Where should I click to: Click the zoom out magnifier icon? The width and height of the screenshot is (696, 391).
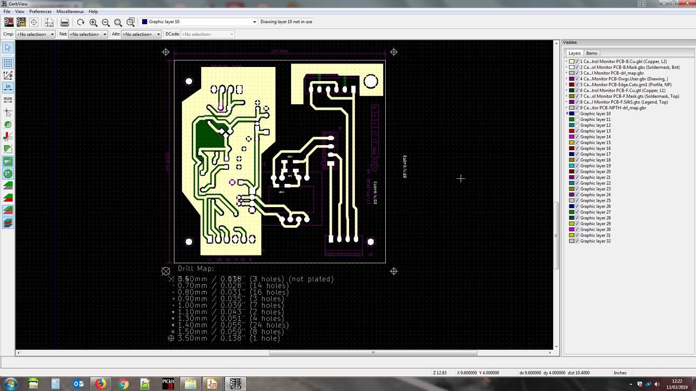(x=105, y=22)
